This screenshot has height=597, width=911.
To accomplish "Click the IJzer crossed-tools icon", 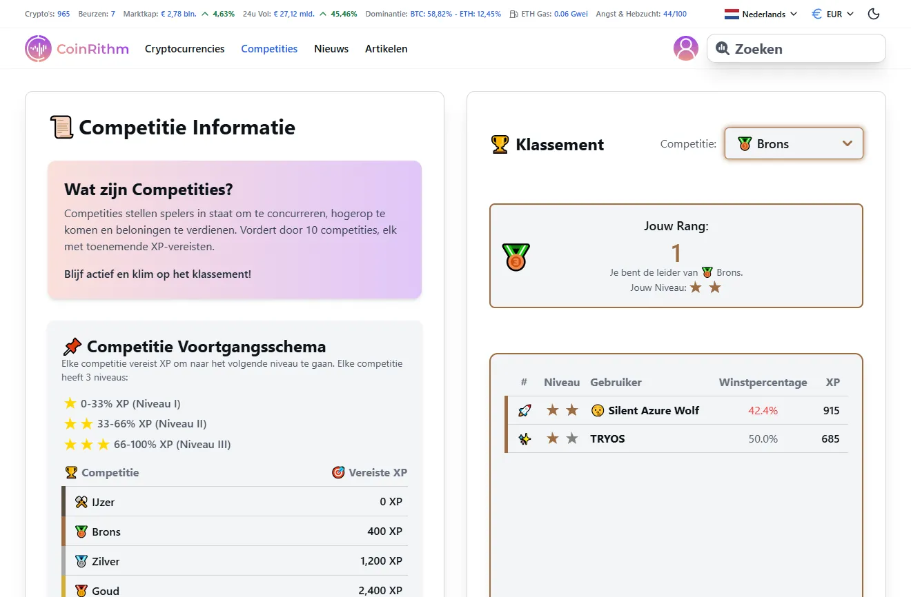I will click(x=81, y=502).
